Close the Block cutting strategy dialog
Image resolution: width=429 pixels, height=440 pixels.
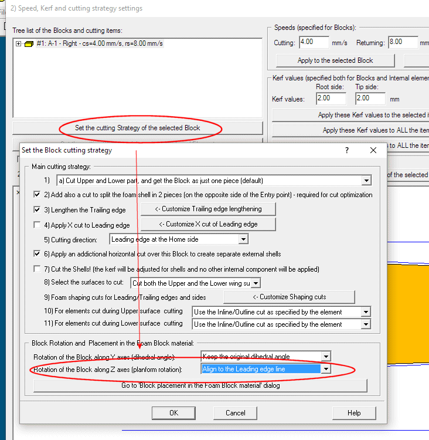tap(373, 150)
